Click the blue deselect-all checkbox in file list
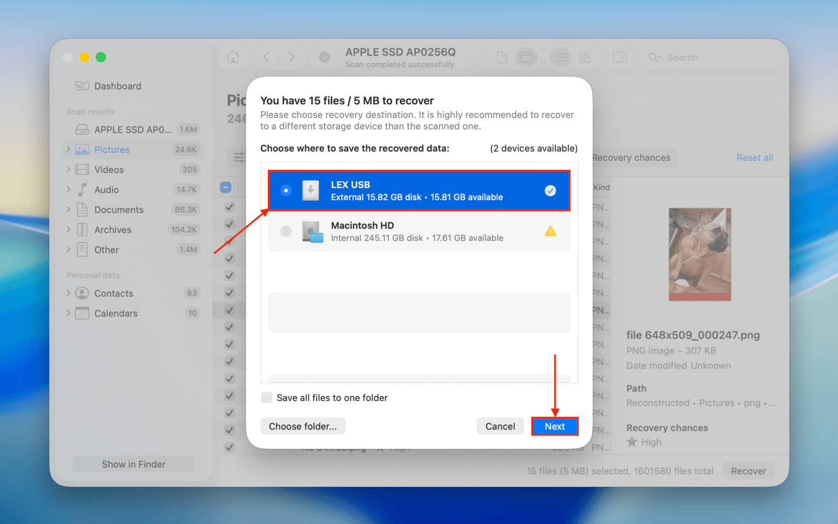The width and height of the screenshot is (838, 524). [225, 187]
